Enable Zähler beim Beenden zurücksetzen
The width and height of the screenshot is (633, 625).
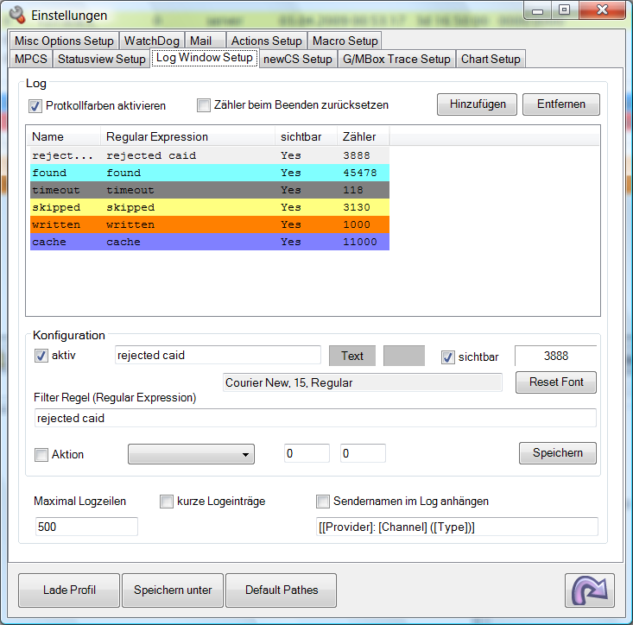coord(204,105)
